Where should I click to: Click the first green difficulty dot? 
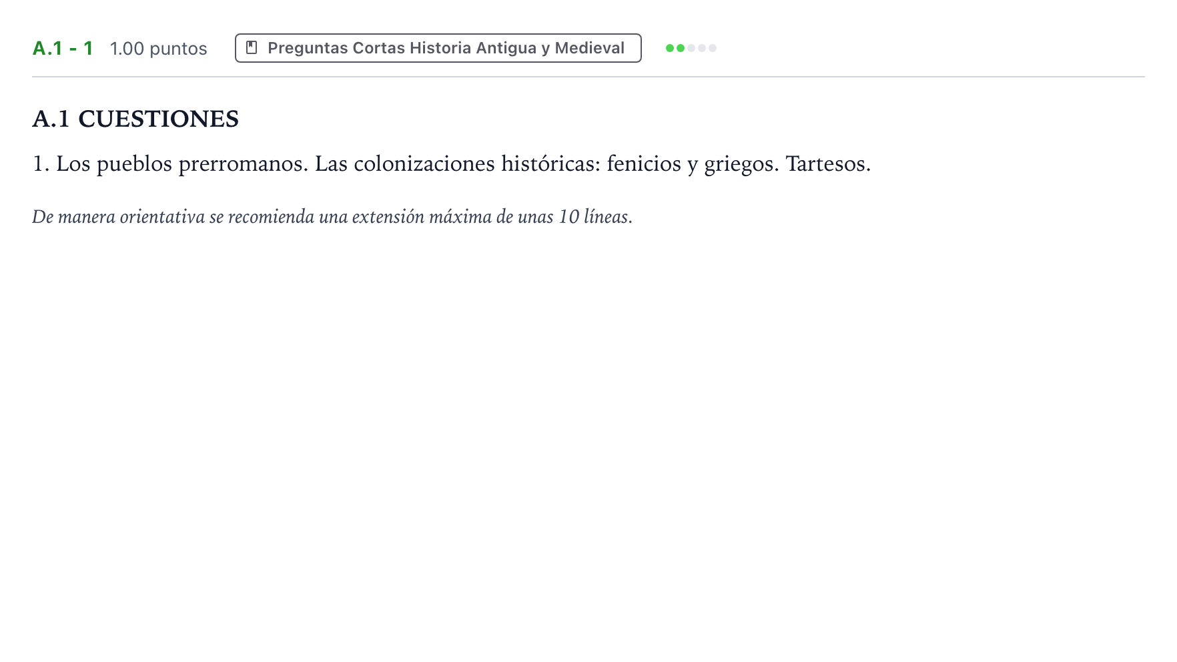click(670, 48)
